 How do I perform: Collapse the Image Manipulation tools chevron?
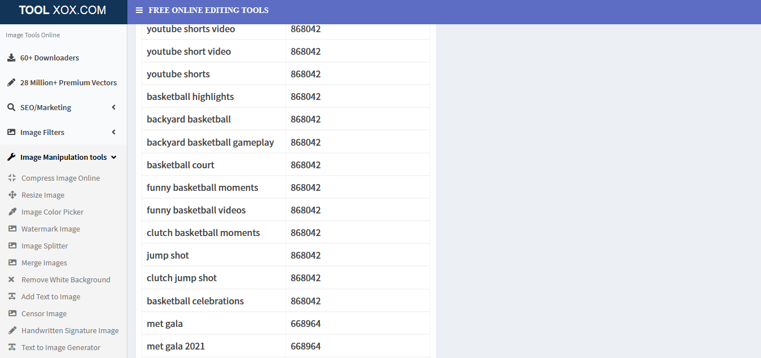coord(114,157)
